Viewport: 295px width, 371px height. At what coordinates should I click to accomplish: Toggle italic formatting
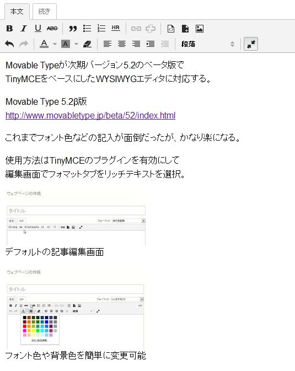tap(24, 29)
